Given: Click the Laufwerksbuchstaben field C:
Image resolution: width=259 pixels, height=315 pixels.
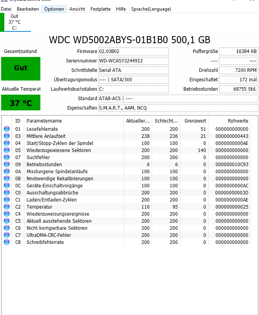Looking at the screenshot, I should tap(134, 89).
